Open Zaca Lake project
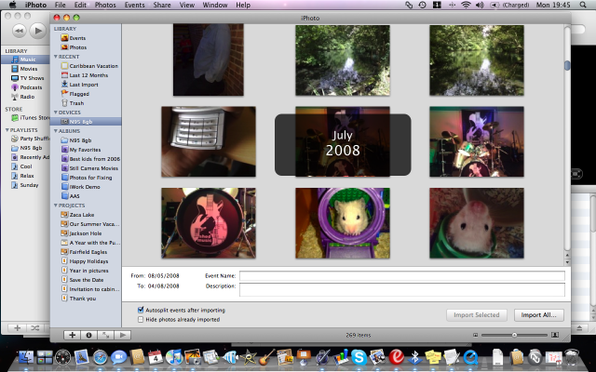The image size is (596, 372). click(x=82, y=215)
